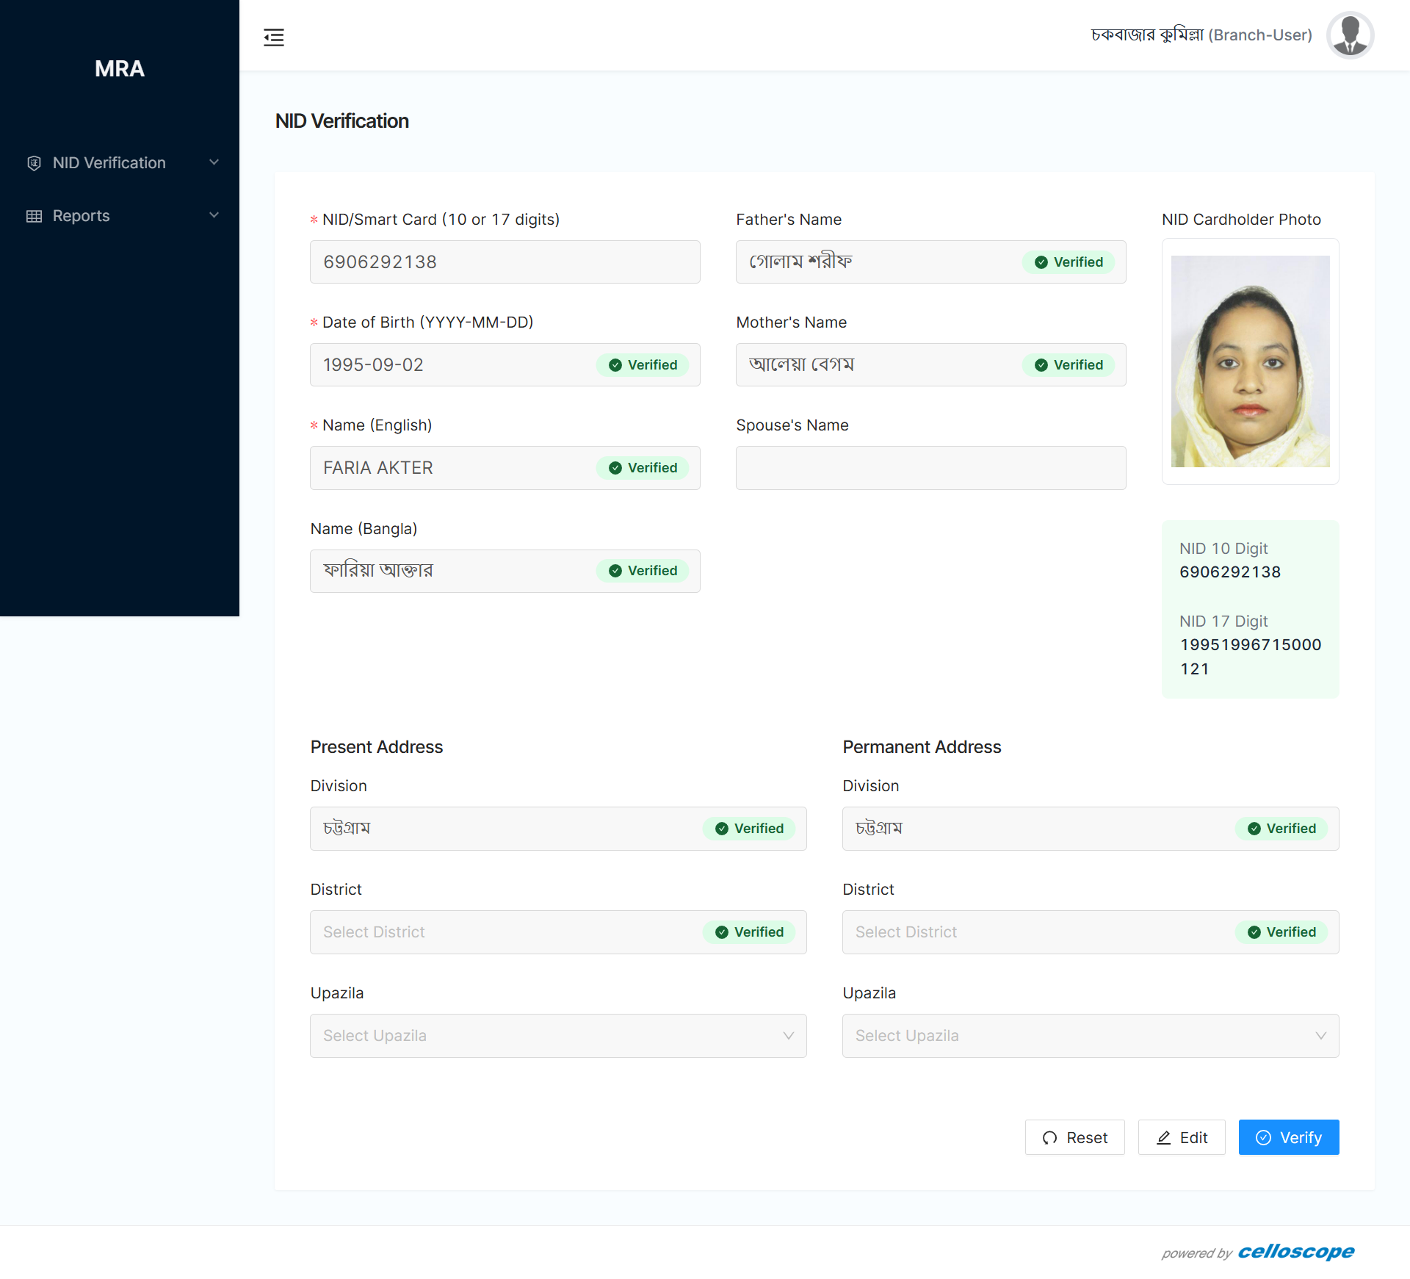
Task: Click Verified check icon on Father's Name
Action: coord(1041,262)
